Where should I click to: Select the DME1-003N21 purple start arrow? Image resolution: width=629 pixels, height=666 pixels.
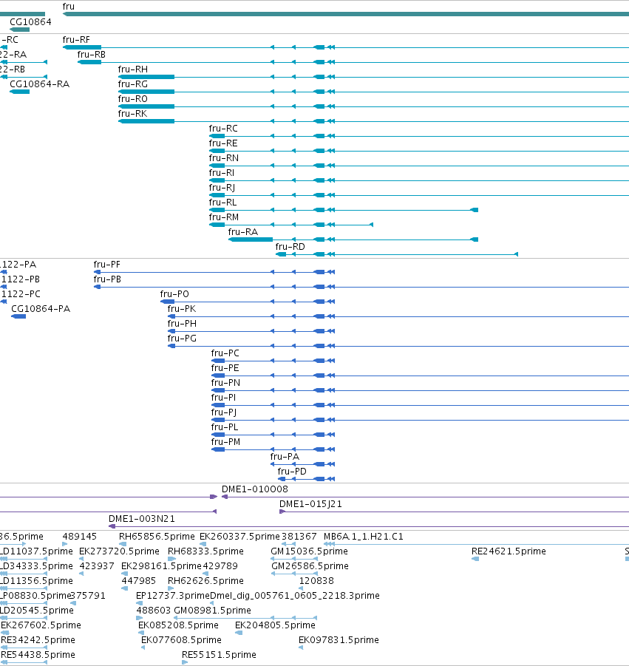[112, 527]
